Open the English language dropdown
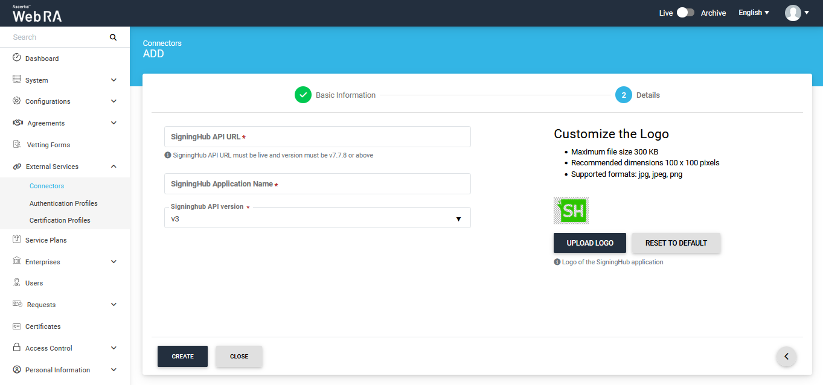Screen dimensions: 823x385 pos(754,13)
